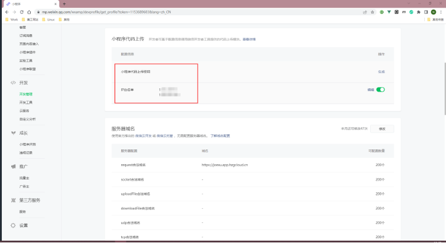446x243 pixels.
Task: Open 违规记录 in the sidebar
Action: coord(26,152)
